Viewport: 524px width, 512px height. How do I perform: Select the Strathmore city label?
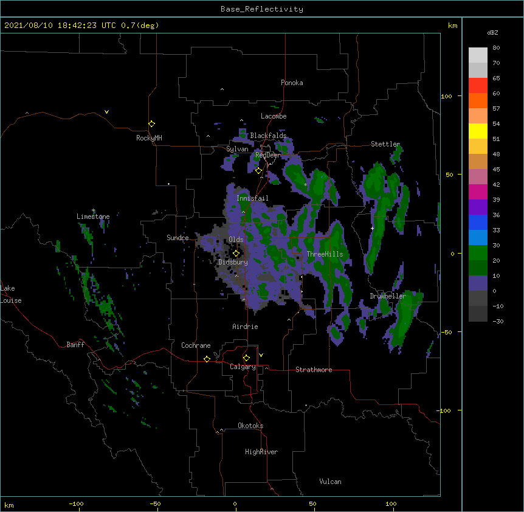[314, 370]
